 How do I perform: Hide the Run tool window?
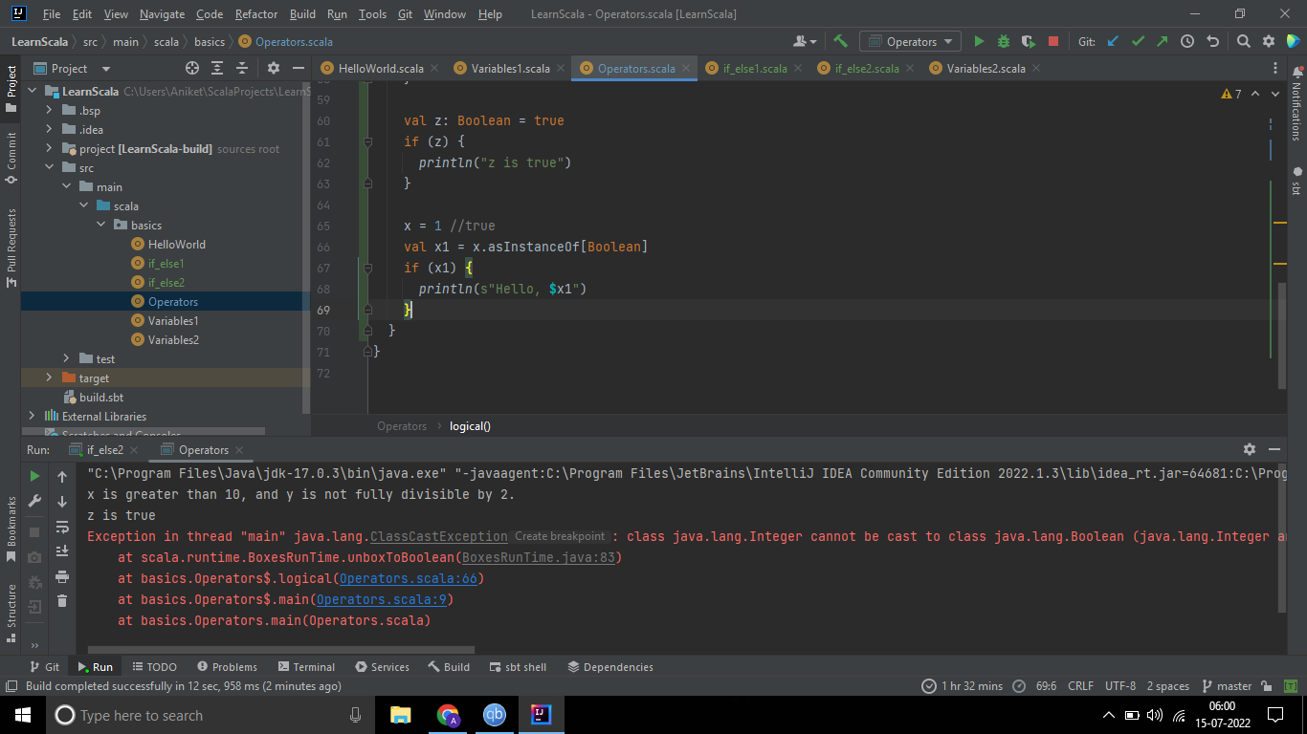coord(1274,449)
